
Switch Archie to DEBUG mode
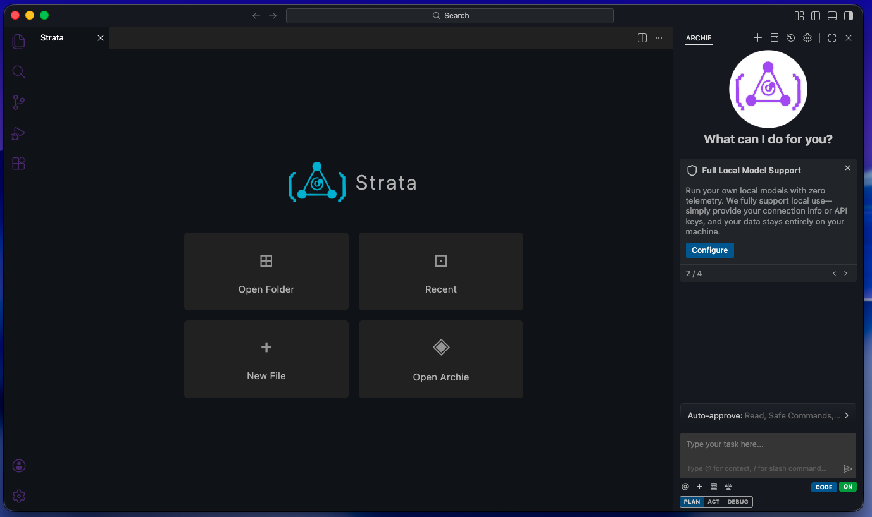[x=737, y=501]
